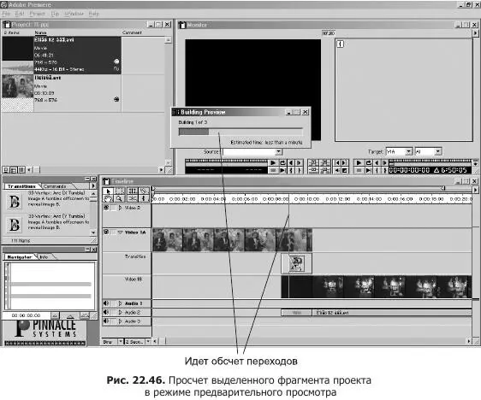This screenshot has width=481, height=400.
Task: Switch to the Info tab
Action: [44, 257]
